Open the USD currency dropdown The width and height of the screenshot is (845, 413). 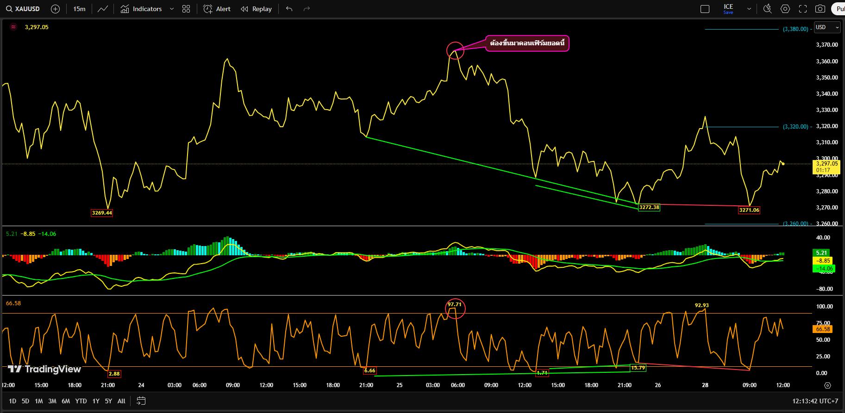pyautogui.click(x=827, y=27)
